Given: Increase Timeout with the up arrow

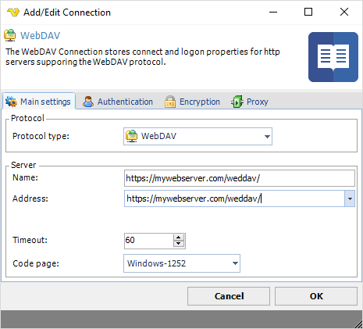Looking at the screenshot, I should 179,238.
